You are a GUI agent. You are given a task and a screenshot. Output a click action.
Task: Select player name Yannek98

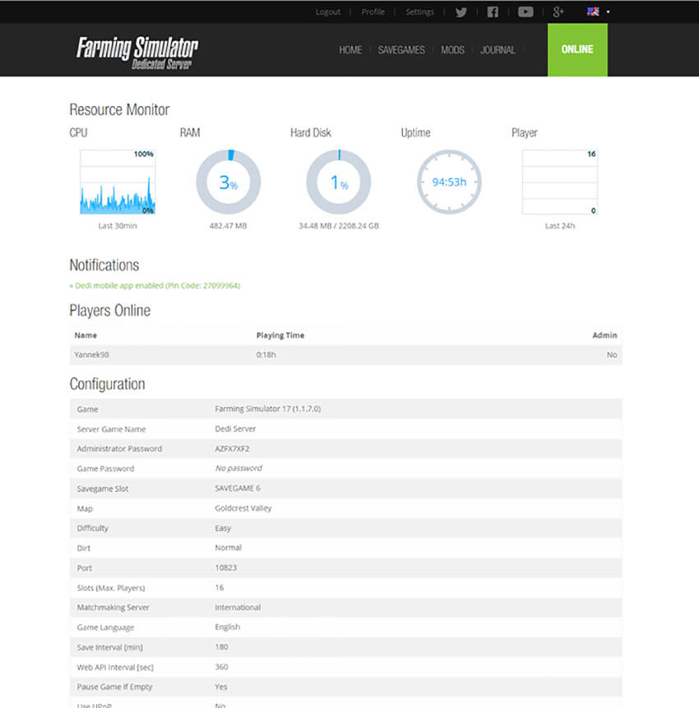pos(91,354)
